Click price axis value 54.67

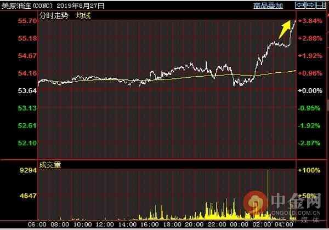[27, 56]
